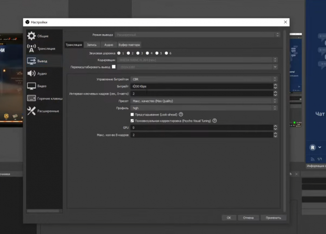Select audio track 6 radio button
326x234 pixels.
(x=166, y=53)
